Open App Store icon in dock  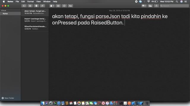(x=111, y=103)
